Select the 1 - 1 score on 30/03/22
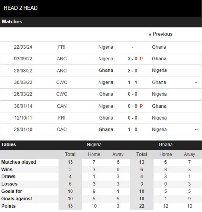The width and height of the screenshot is (202, 212). (132, 82)
